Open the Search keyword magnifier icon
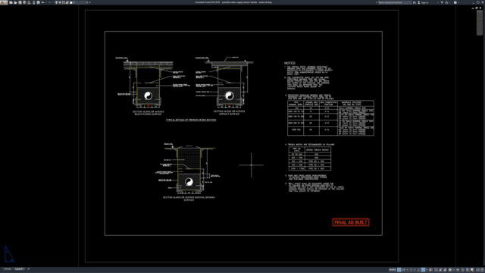Image resolution: width=485 pixels, height=273 pixels. 415,2
